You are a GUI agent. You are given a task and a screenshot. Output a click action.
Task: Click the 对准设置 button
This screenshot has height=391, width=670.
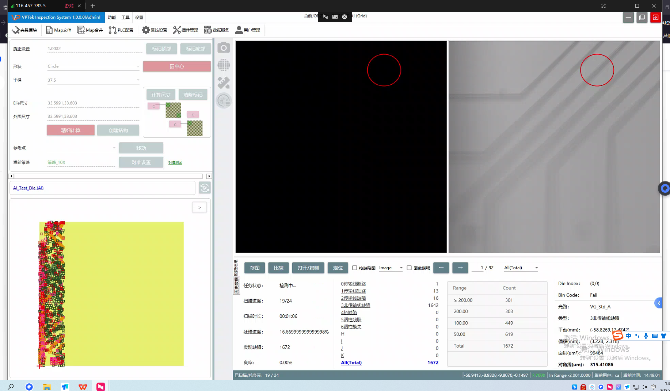click(141, 162)
